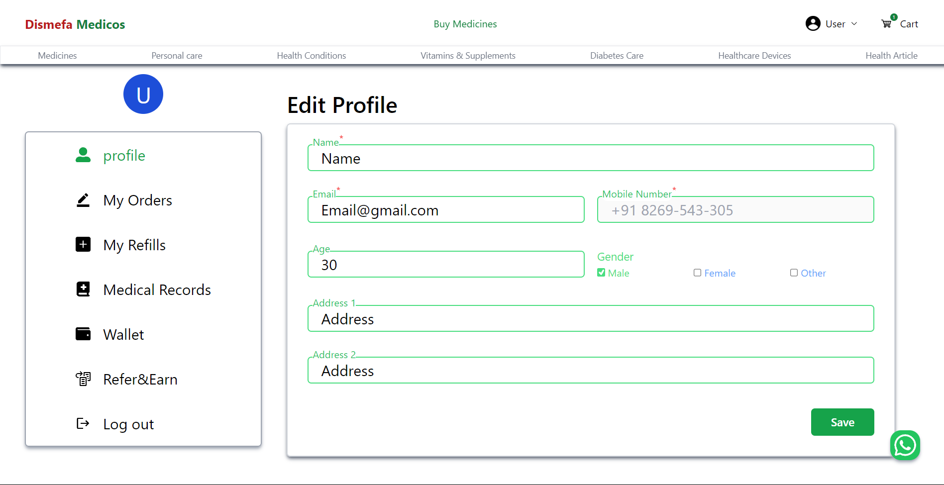Open Refer&Earn in sidebar

click(x=140, y=379)
